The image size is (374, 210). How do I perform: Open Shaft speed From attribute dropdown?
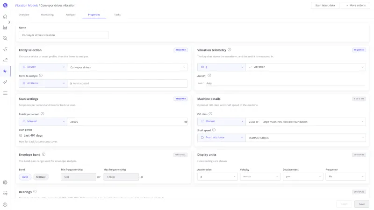click(222, 138)
